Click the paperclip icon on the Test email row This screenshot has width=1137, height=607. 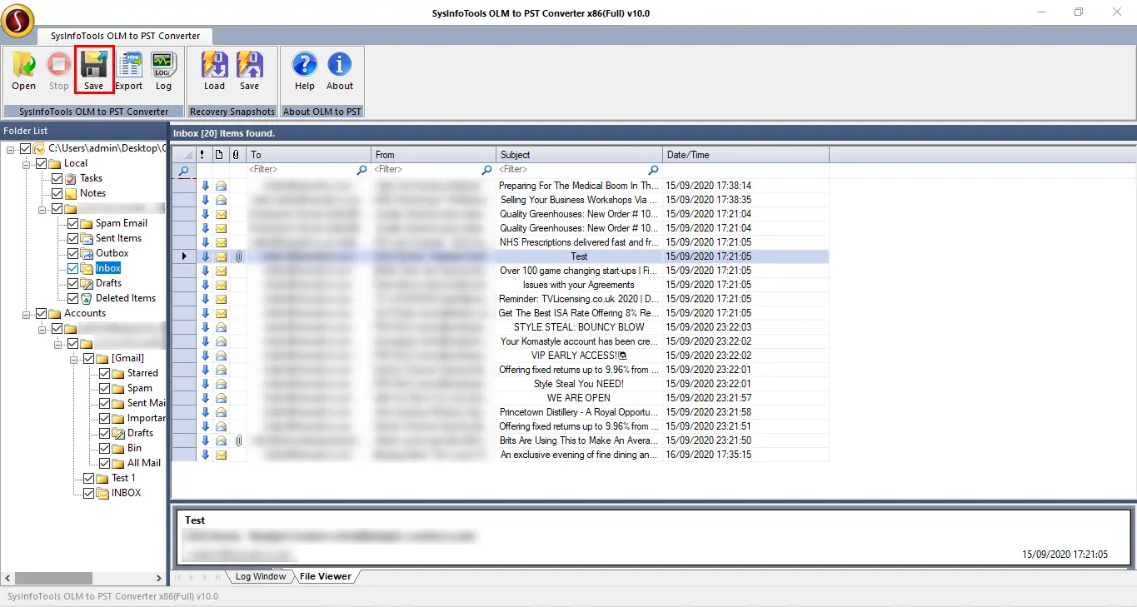pos(237,256)
